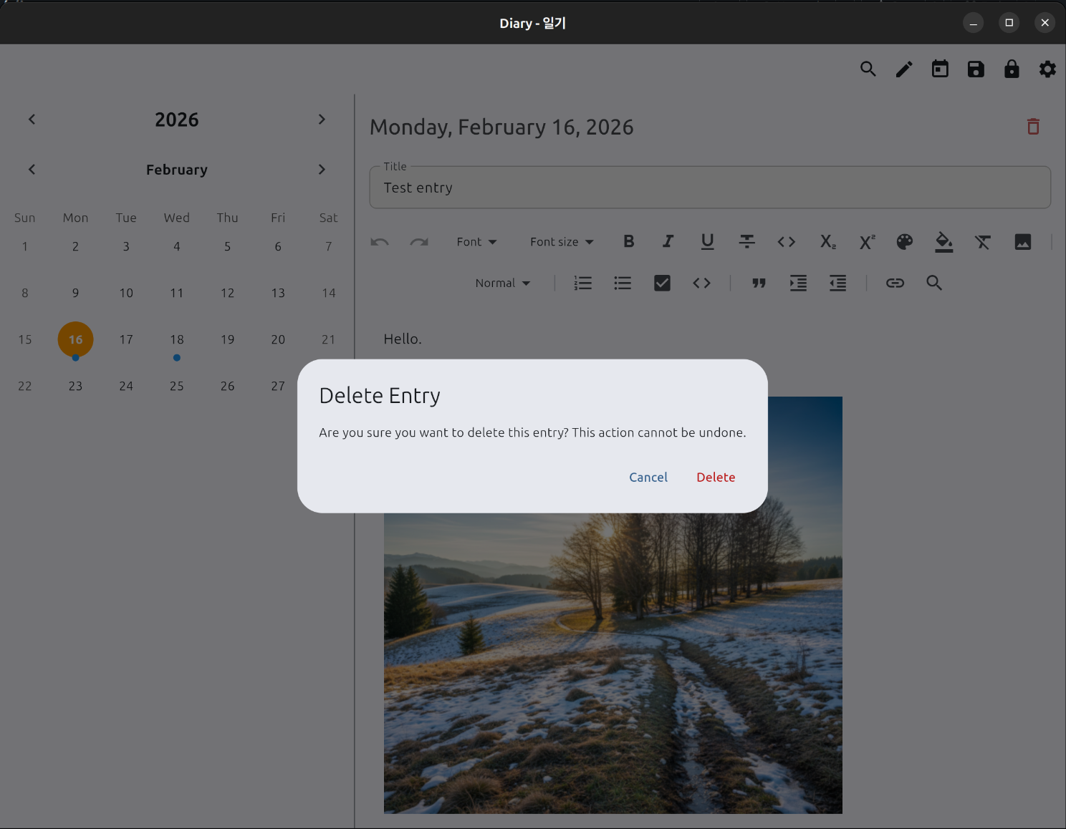Pick February 10 in the calendar
The image size is (1066, 829).
tap(126, 293)
